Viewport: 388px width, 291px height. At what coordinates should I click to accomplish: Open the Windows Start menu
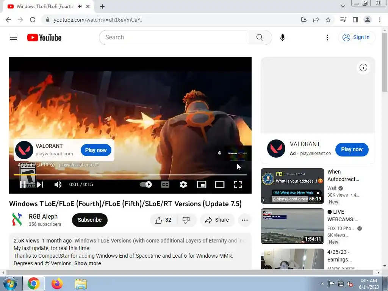tap(10, 283)
